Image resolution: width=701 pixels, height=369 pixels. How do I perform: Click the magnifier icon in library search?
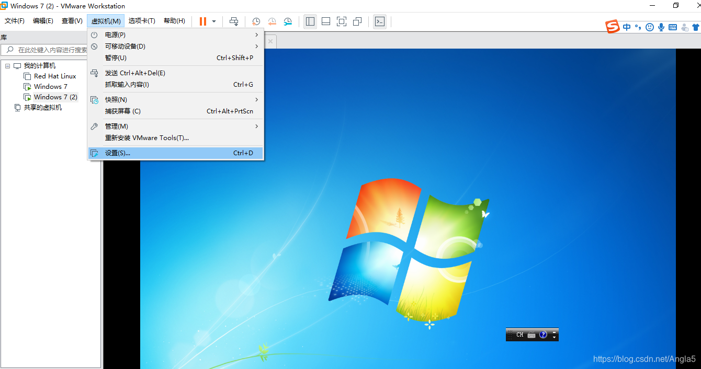point(9,50)
